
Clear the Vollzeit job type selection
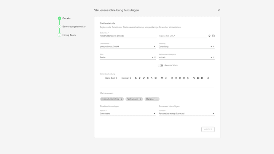tap(213, 57)
